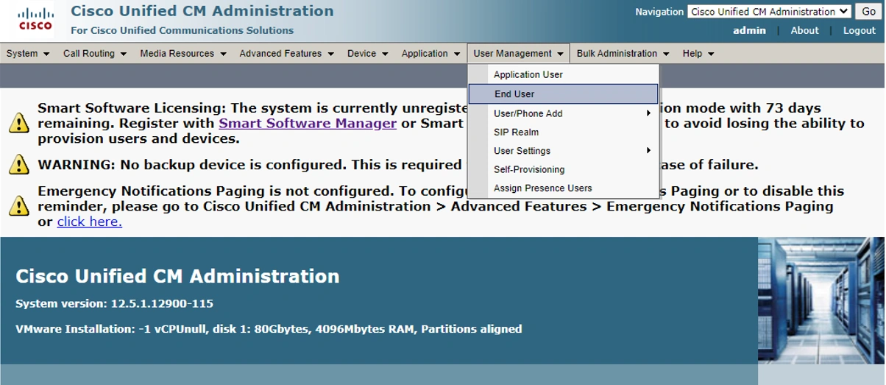Open Self-Provisioning from the menu
The width and height of the screenshot is (886, 385).
[x=564, y=169]
